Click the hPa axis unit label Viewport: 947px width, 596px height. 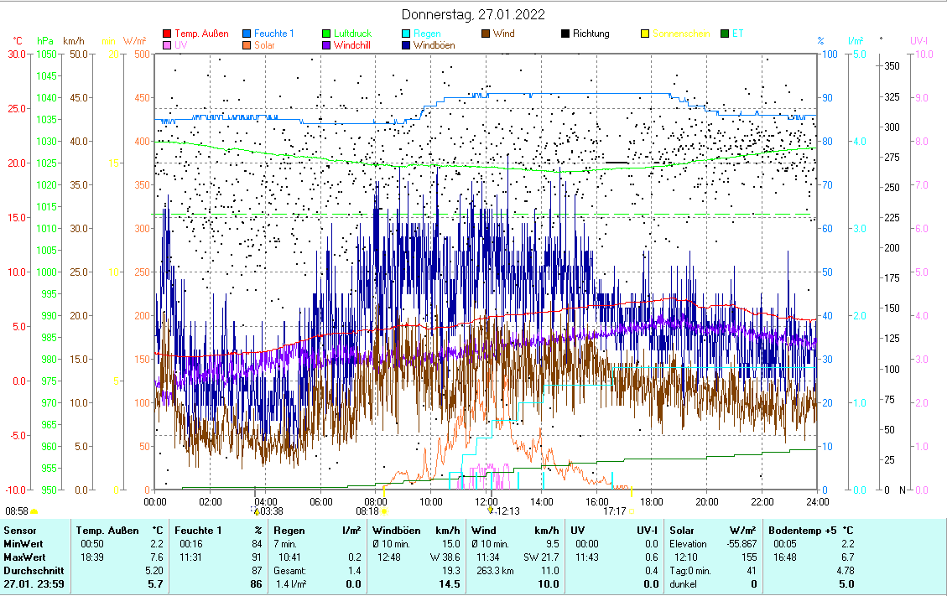[x=45, y=40]
